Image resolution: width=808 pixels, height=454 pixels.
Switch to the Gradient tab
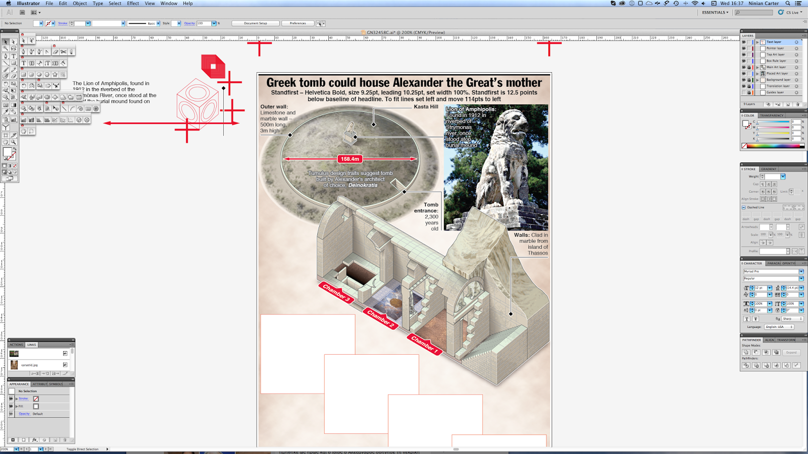pyautogui.click(x=769, y=169)
